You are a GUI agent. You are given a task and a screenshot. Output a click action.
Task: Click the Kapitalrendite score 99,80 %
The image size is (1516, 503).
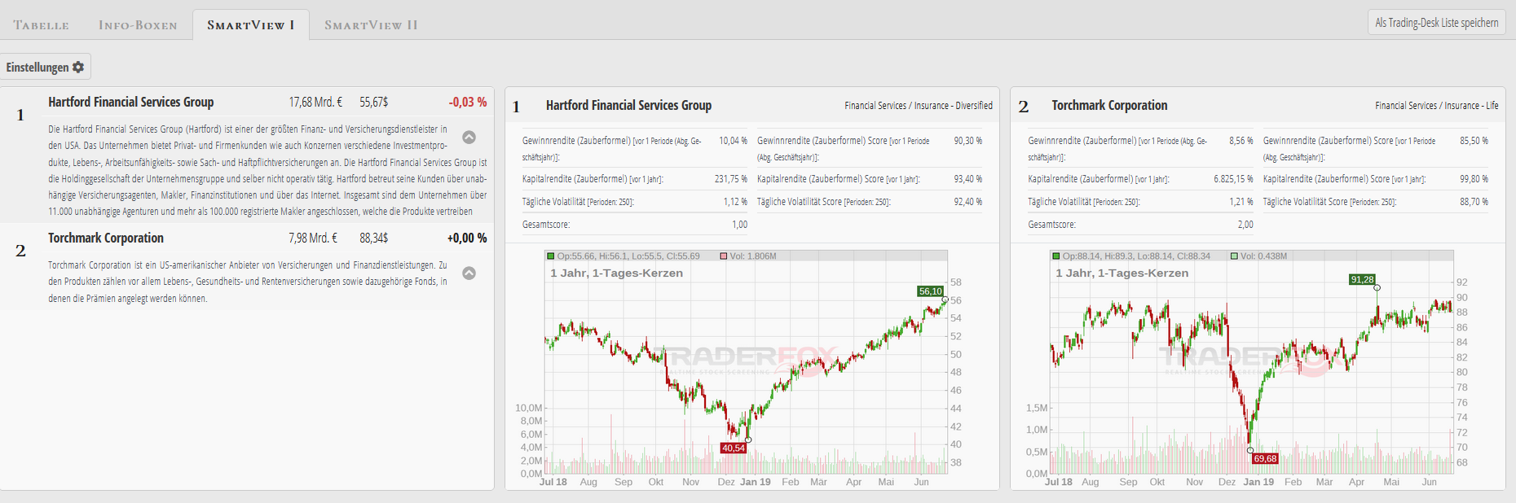point(1474,179)
